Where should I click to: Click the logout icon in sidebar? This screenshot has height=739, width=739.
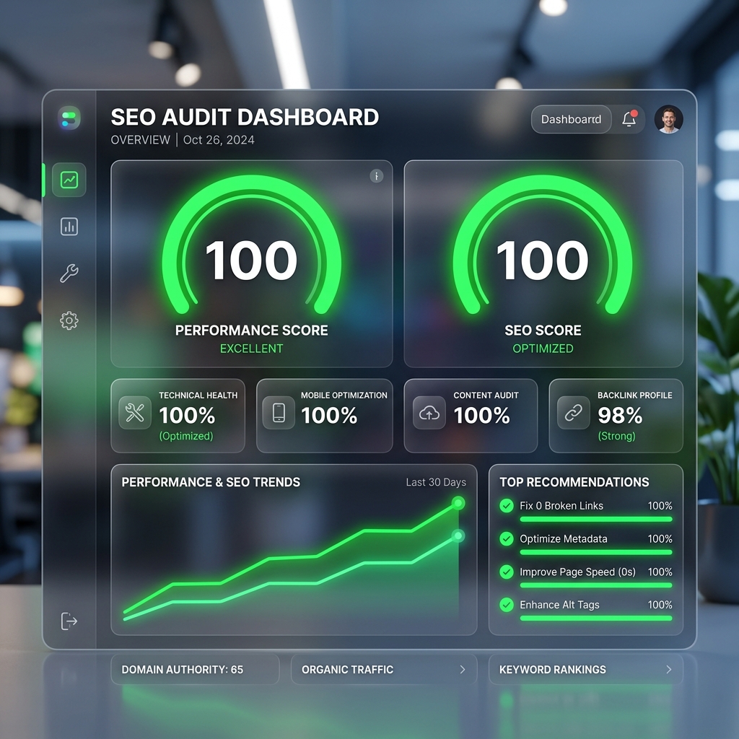(69, 621)
